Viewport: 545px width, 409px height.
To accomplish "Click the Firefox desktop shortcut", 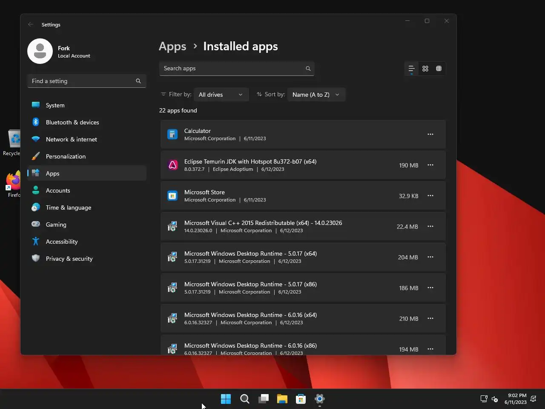I will 14,184.
